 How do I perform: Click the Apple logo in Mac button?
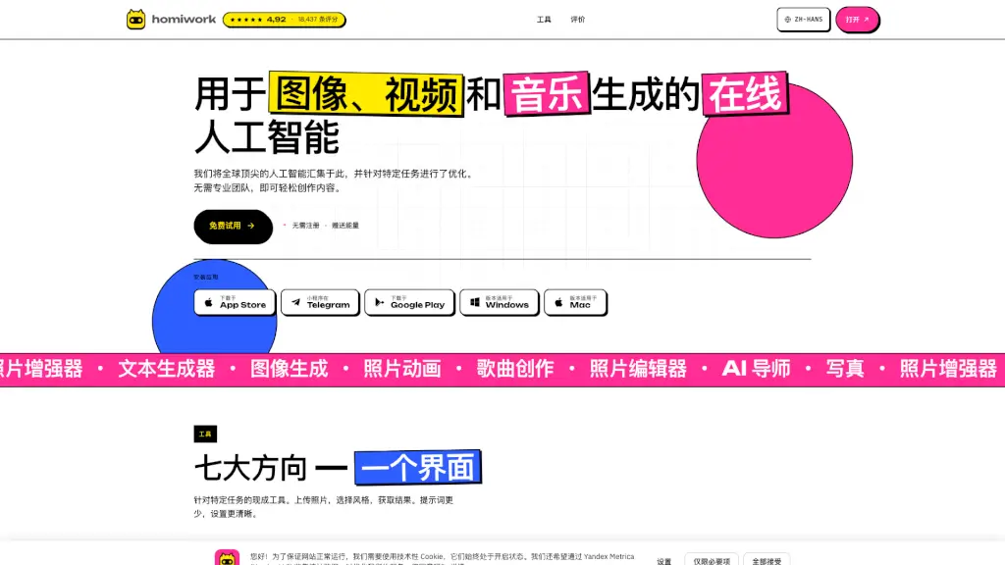pos(558,302)
